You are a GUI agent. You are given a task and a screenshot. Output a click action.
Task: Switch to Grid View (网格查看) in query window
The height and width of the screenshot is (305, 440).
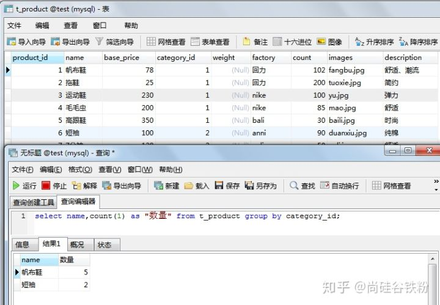coord(392,185)
